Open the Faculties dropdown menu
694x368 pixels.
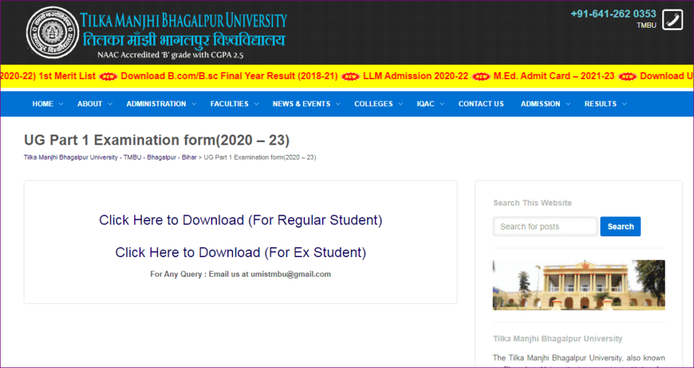233,103
